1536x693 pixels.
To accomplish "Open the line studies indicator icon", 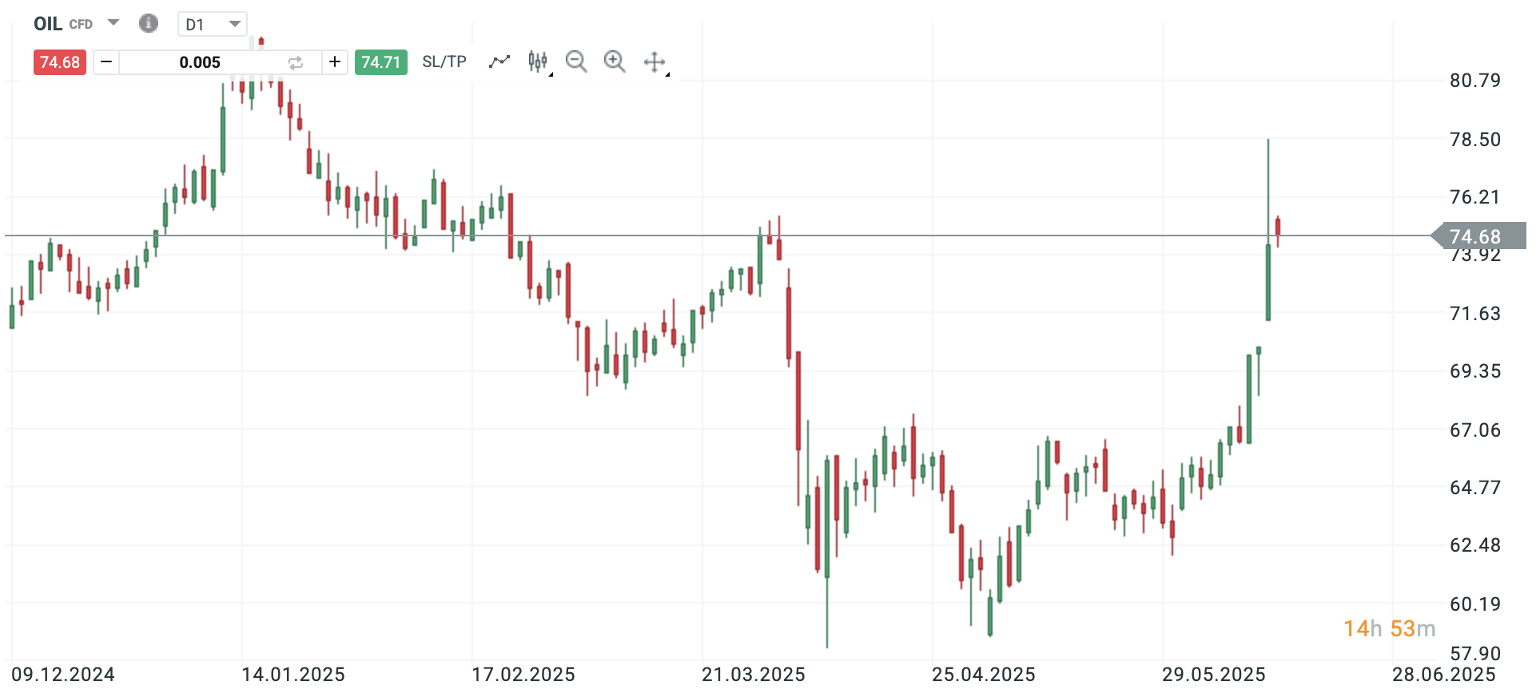I will pos(499,62).
